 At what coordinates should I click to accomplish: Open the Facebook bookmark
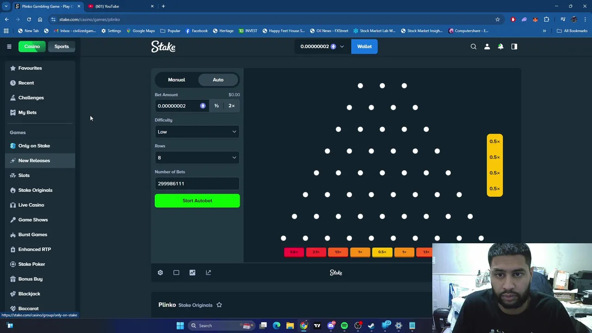coord(197,31)
